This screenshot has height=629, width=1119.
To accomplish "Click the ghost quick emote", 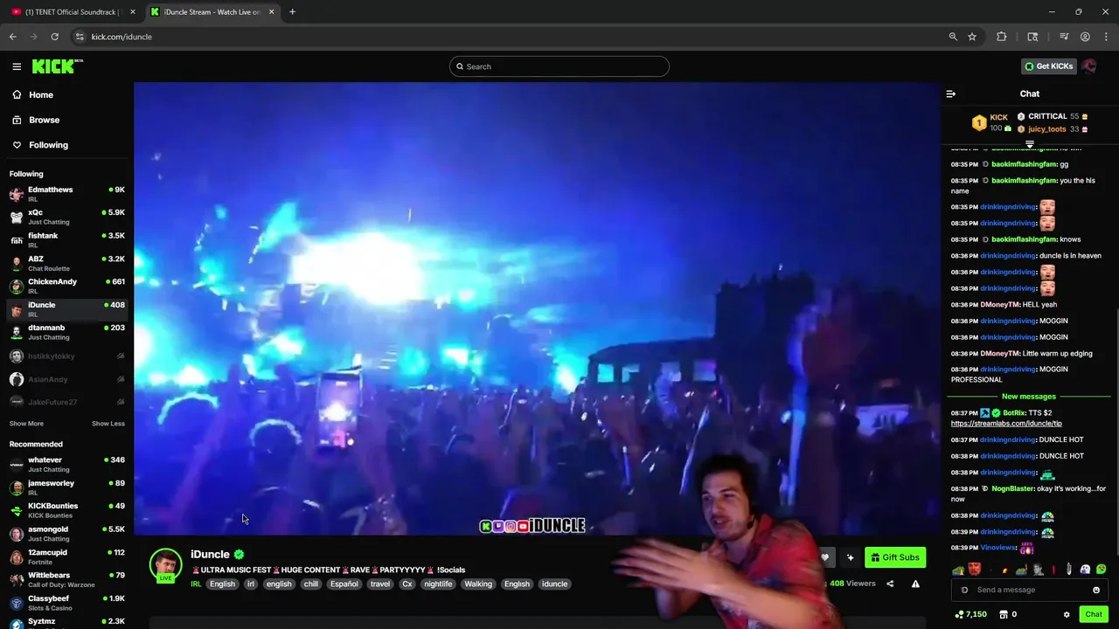I will (x=1085, y=570).
